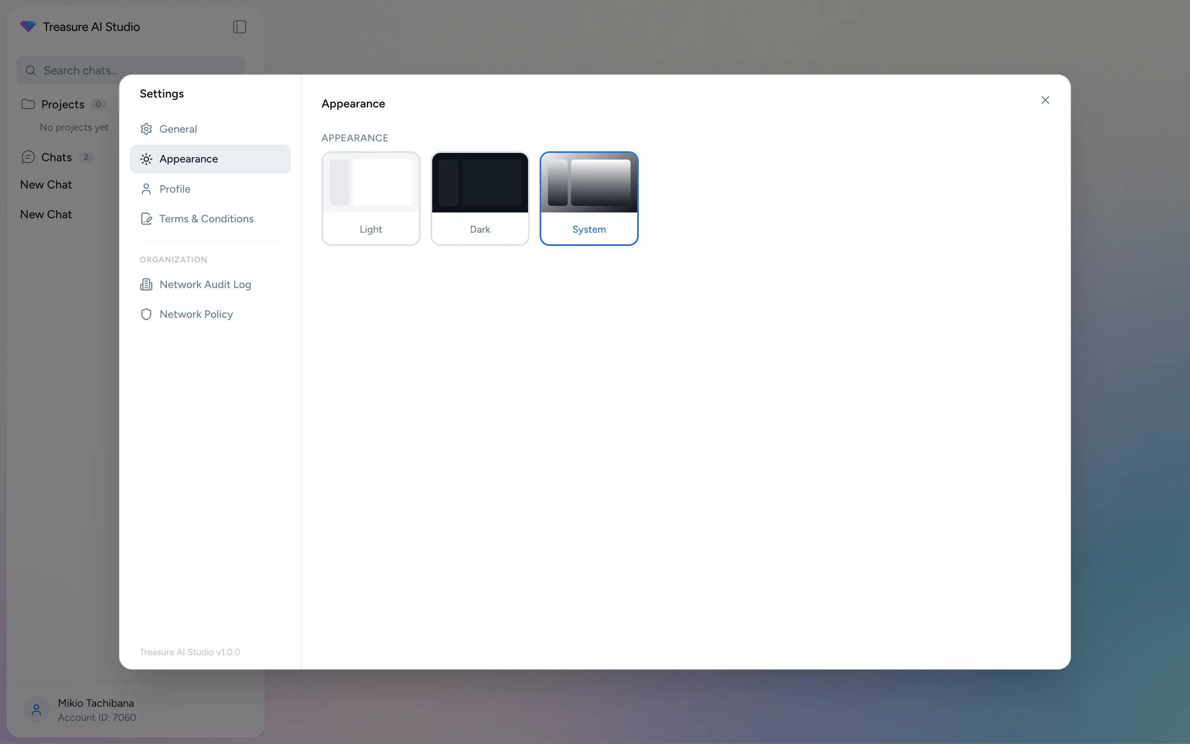Image resolution: width=1190 pixels, height=744 pixels.
Task: Click the search magnifier icon
Action: (31, 70)
